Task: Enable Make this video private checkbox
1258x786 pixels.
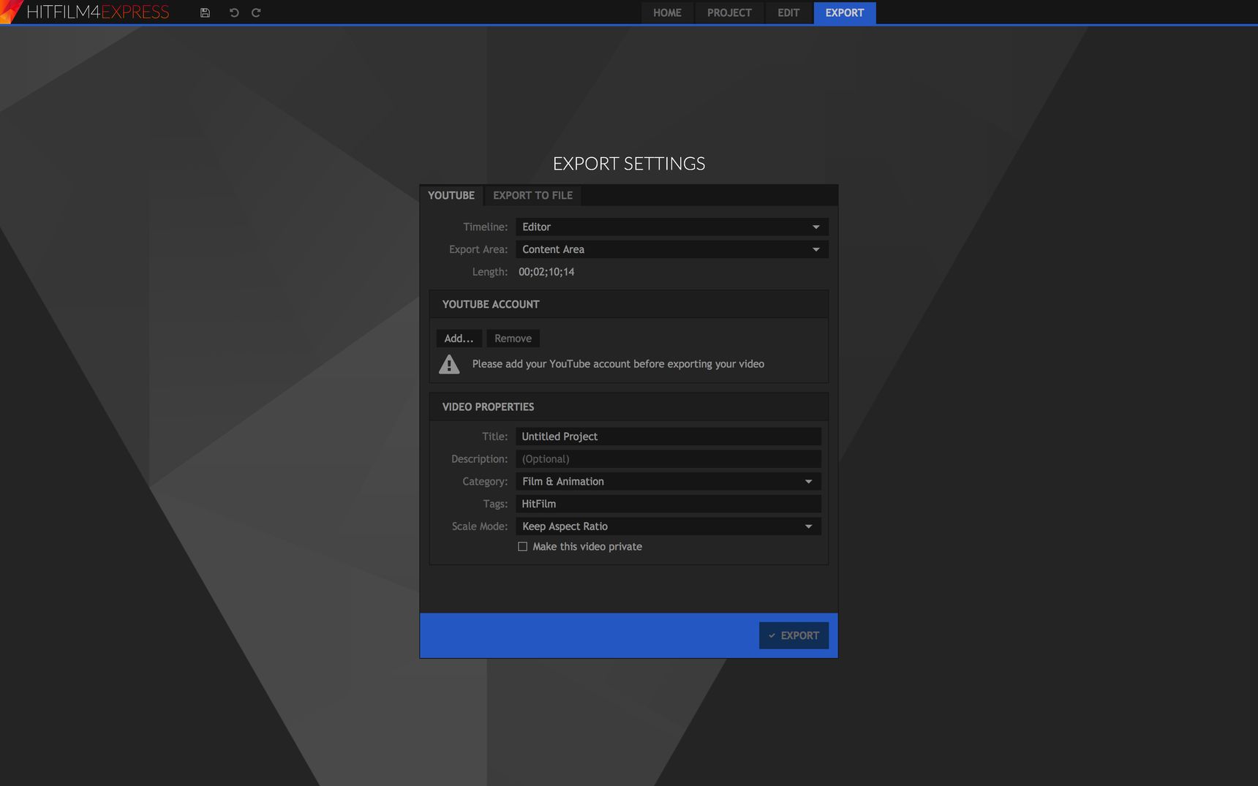Action: tap(522, 547)
